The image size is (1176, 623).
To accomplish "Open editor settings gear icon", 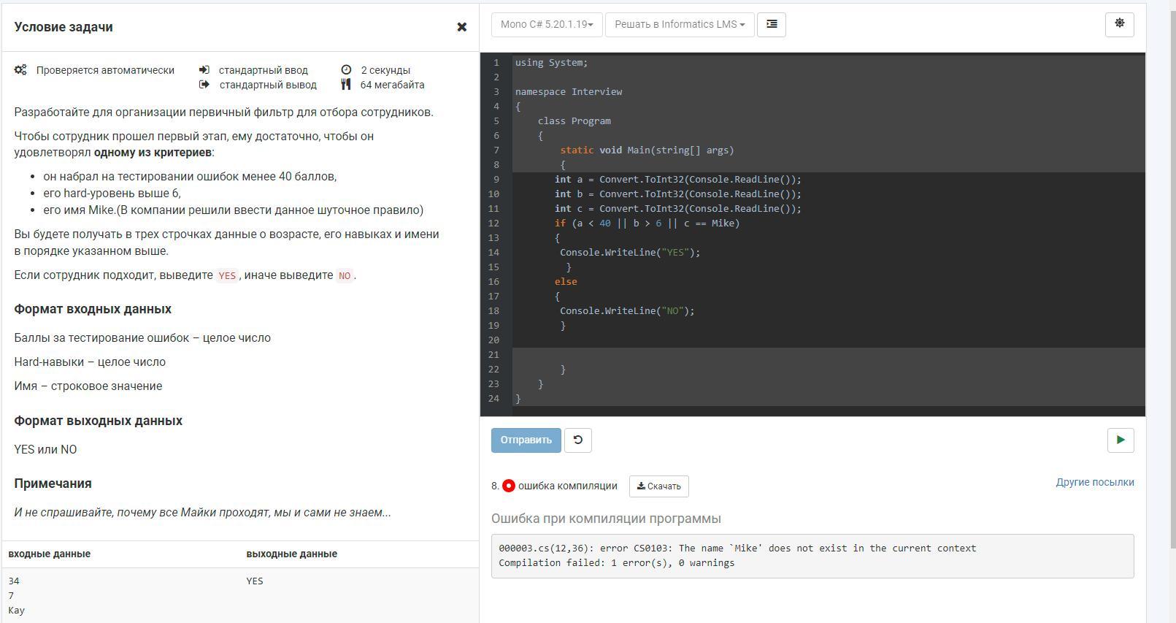I will click(x=1119, y=24).
